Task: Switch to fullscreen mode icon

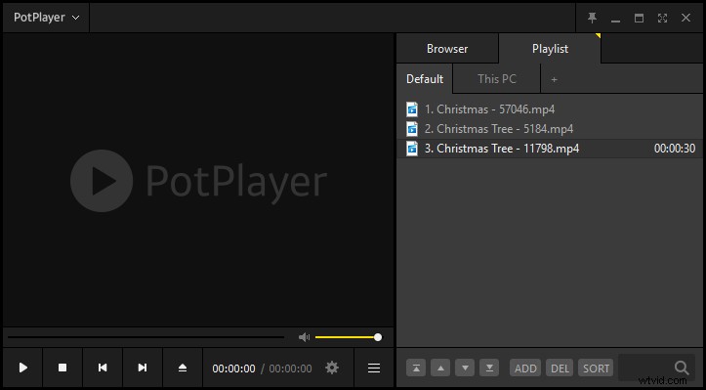Action: coord(662,18)
